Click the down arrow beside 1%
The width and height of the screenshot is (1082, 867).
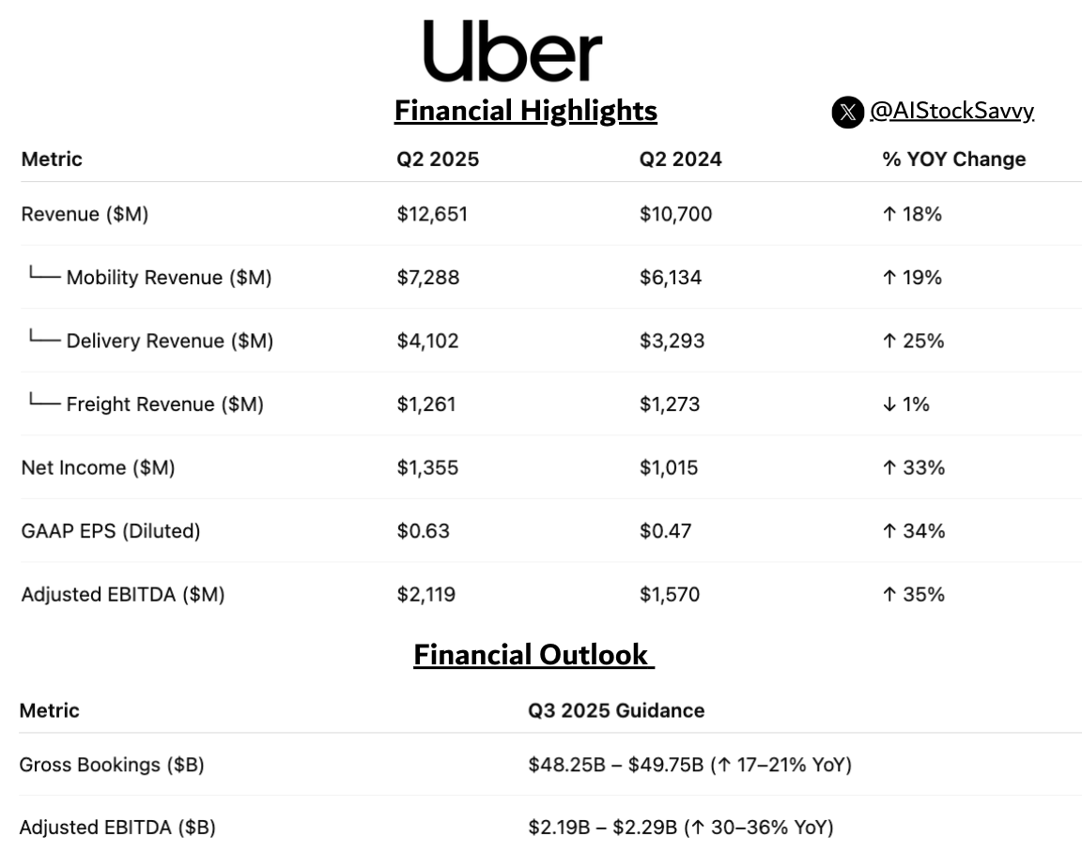click(889, 404)
